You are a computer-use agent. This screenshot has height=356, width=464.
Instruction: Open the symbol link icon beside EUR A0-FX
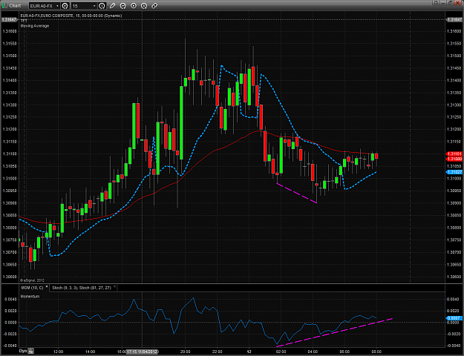pos(65,6)
